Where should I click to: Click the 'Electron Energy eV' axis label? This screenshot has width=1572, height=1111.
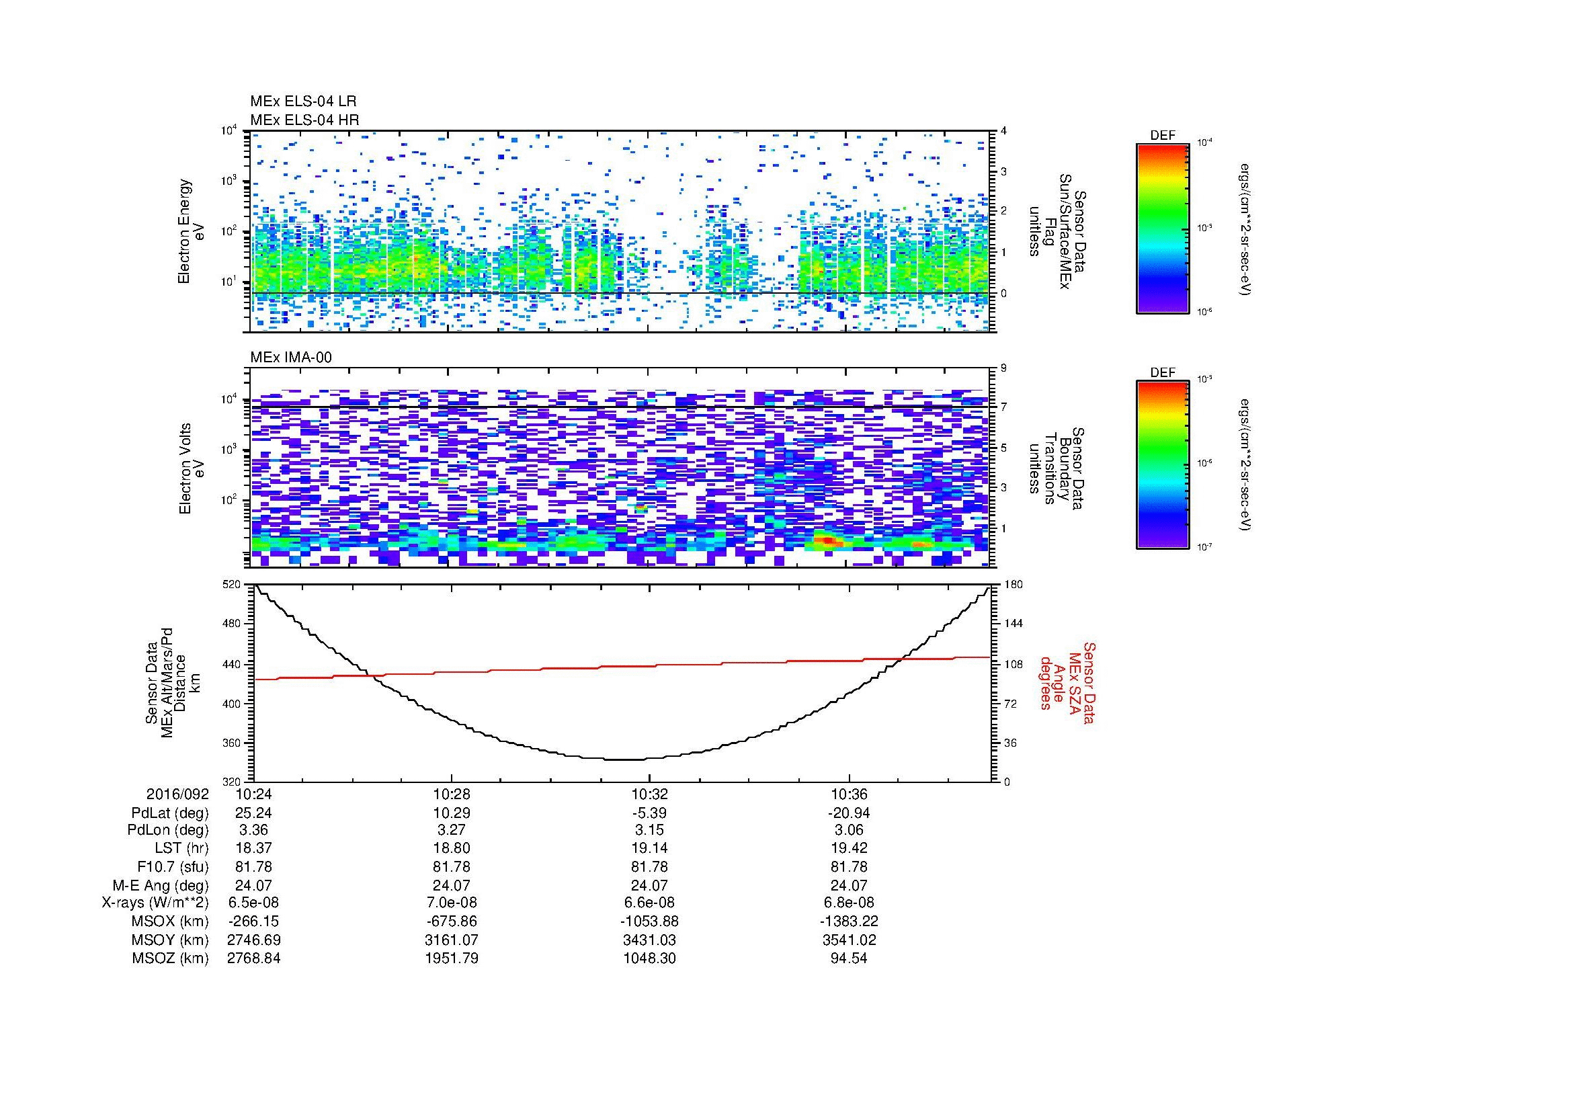tap(191, 231)
